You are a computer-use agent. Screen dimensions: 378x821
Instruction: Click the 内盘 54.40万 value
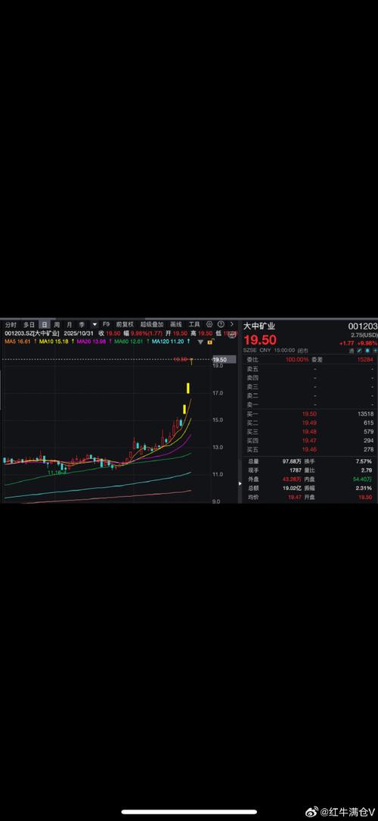pos(363,479)
